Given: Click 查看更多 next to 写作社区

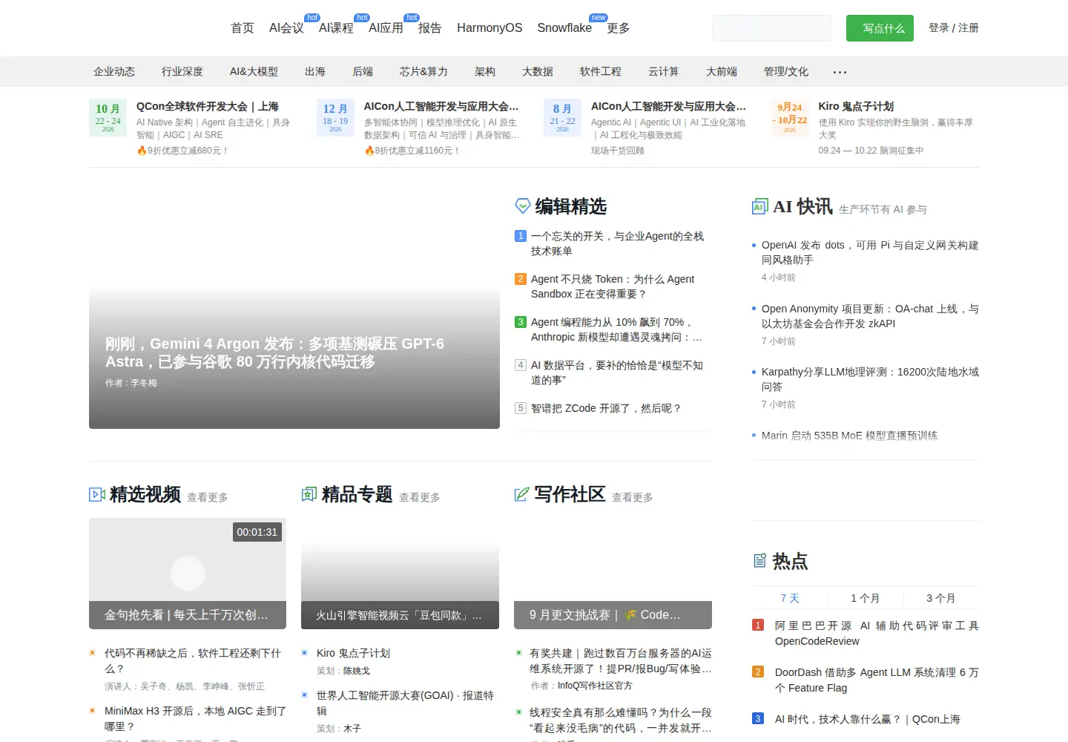Looking at the screenshot, I should pos(633,497).
